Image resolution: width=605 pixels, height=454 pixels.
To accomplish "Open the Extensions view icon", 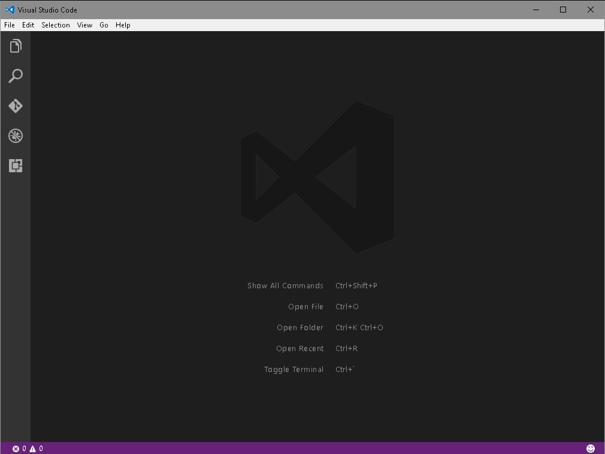I will tap(16, 166).
